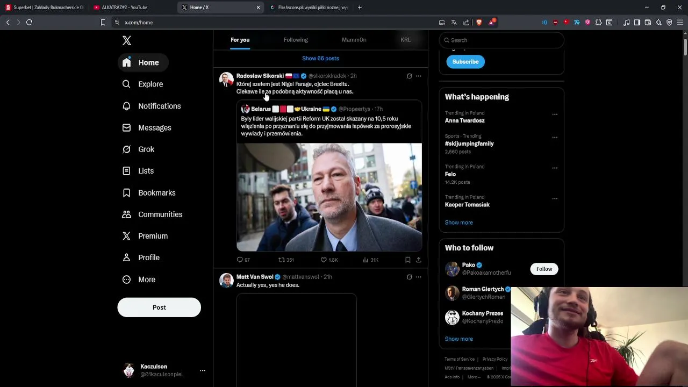This screenshot has height=387, width=688.
Task: Switch to Flashscore.pl browser tab
Action: tap(309, 8)
